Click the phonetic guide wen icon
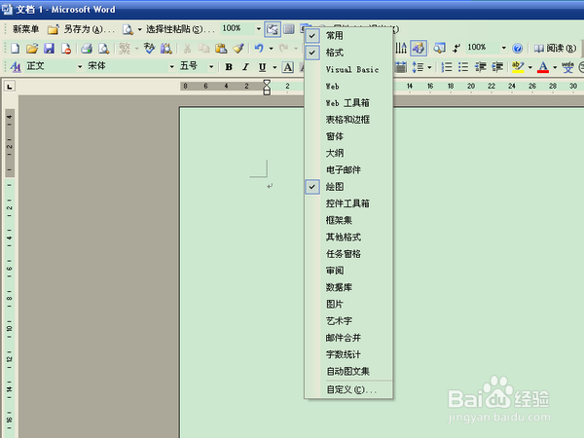 [x=568, y=67]
